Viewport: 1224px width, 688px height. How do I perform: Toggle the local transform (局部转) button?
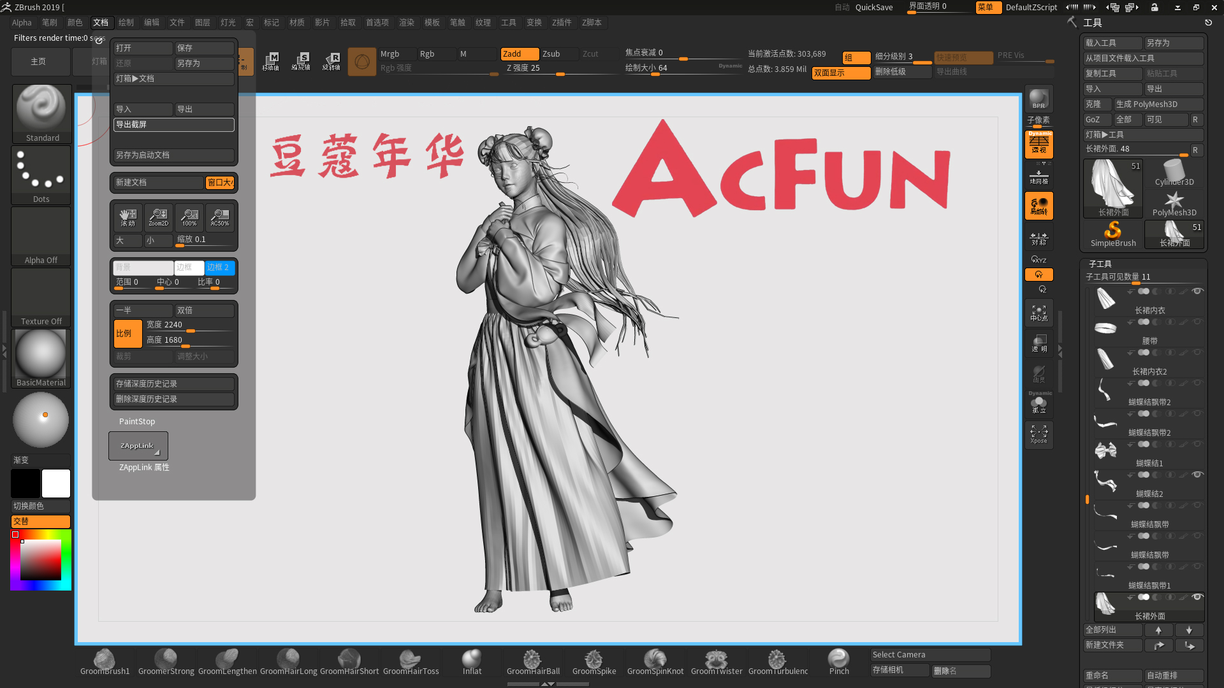click(1038, 206)
